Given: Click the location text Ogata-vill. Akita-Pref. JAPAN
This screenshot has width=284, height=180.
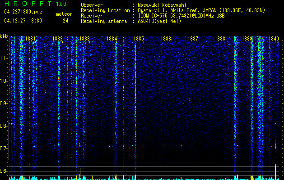Looking at the screenshot, I should pos(177,10).
